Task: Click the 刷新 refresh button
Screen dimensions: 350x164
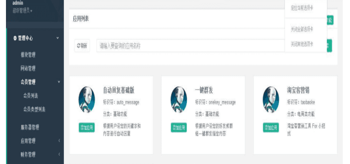Action: (82, 46)
